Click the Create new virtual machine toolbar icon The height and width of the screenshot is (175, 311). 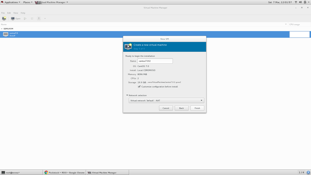4,18
